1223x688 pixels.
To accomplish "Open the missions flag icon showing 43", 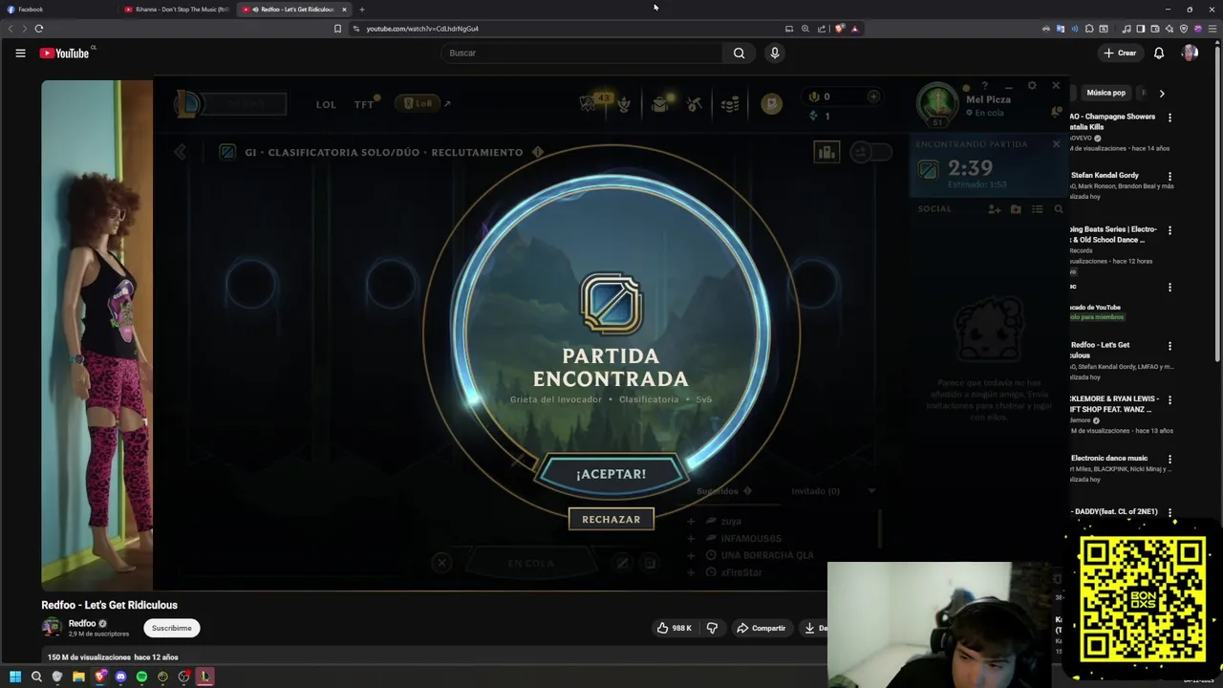I will [x=589, y=103].
